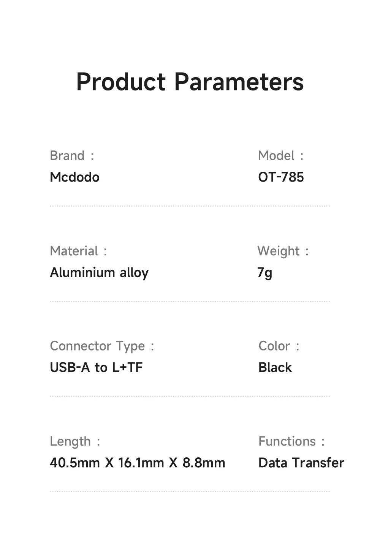Select the Data Transfer text
This screenshot has width=380, height=547.
point(301,463)
